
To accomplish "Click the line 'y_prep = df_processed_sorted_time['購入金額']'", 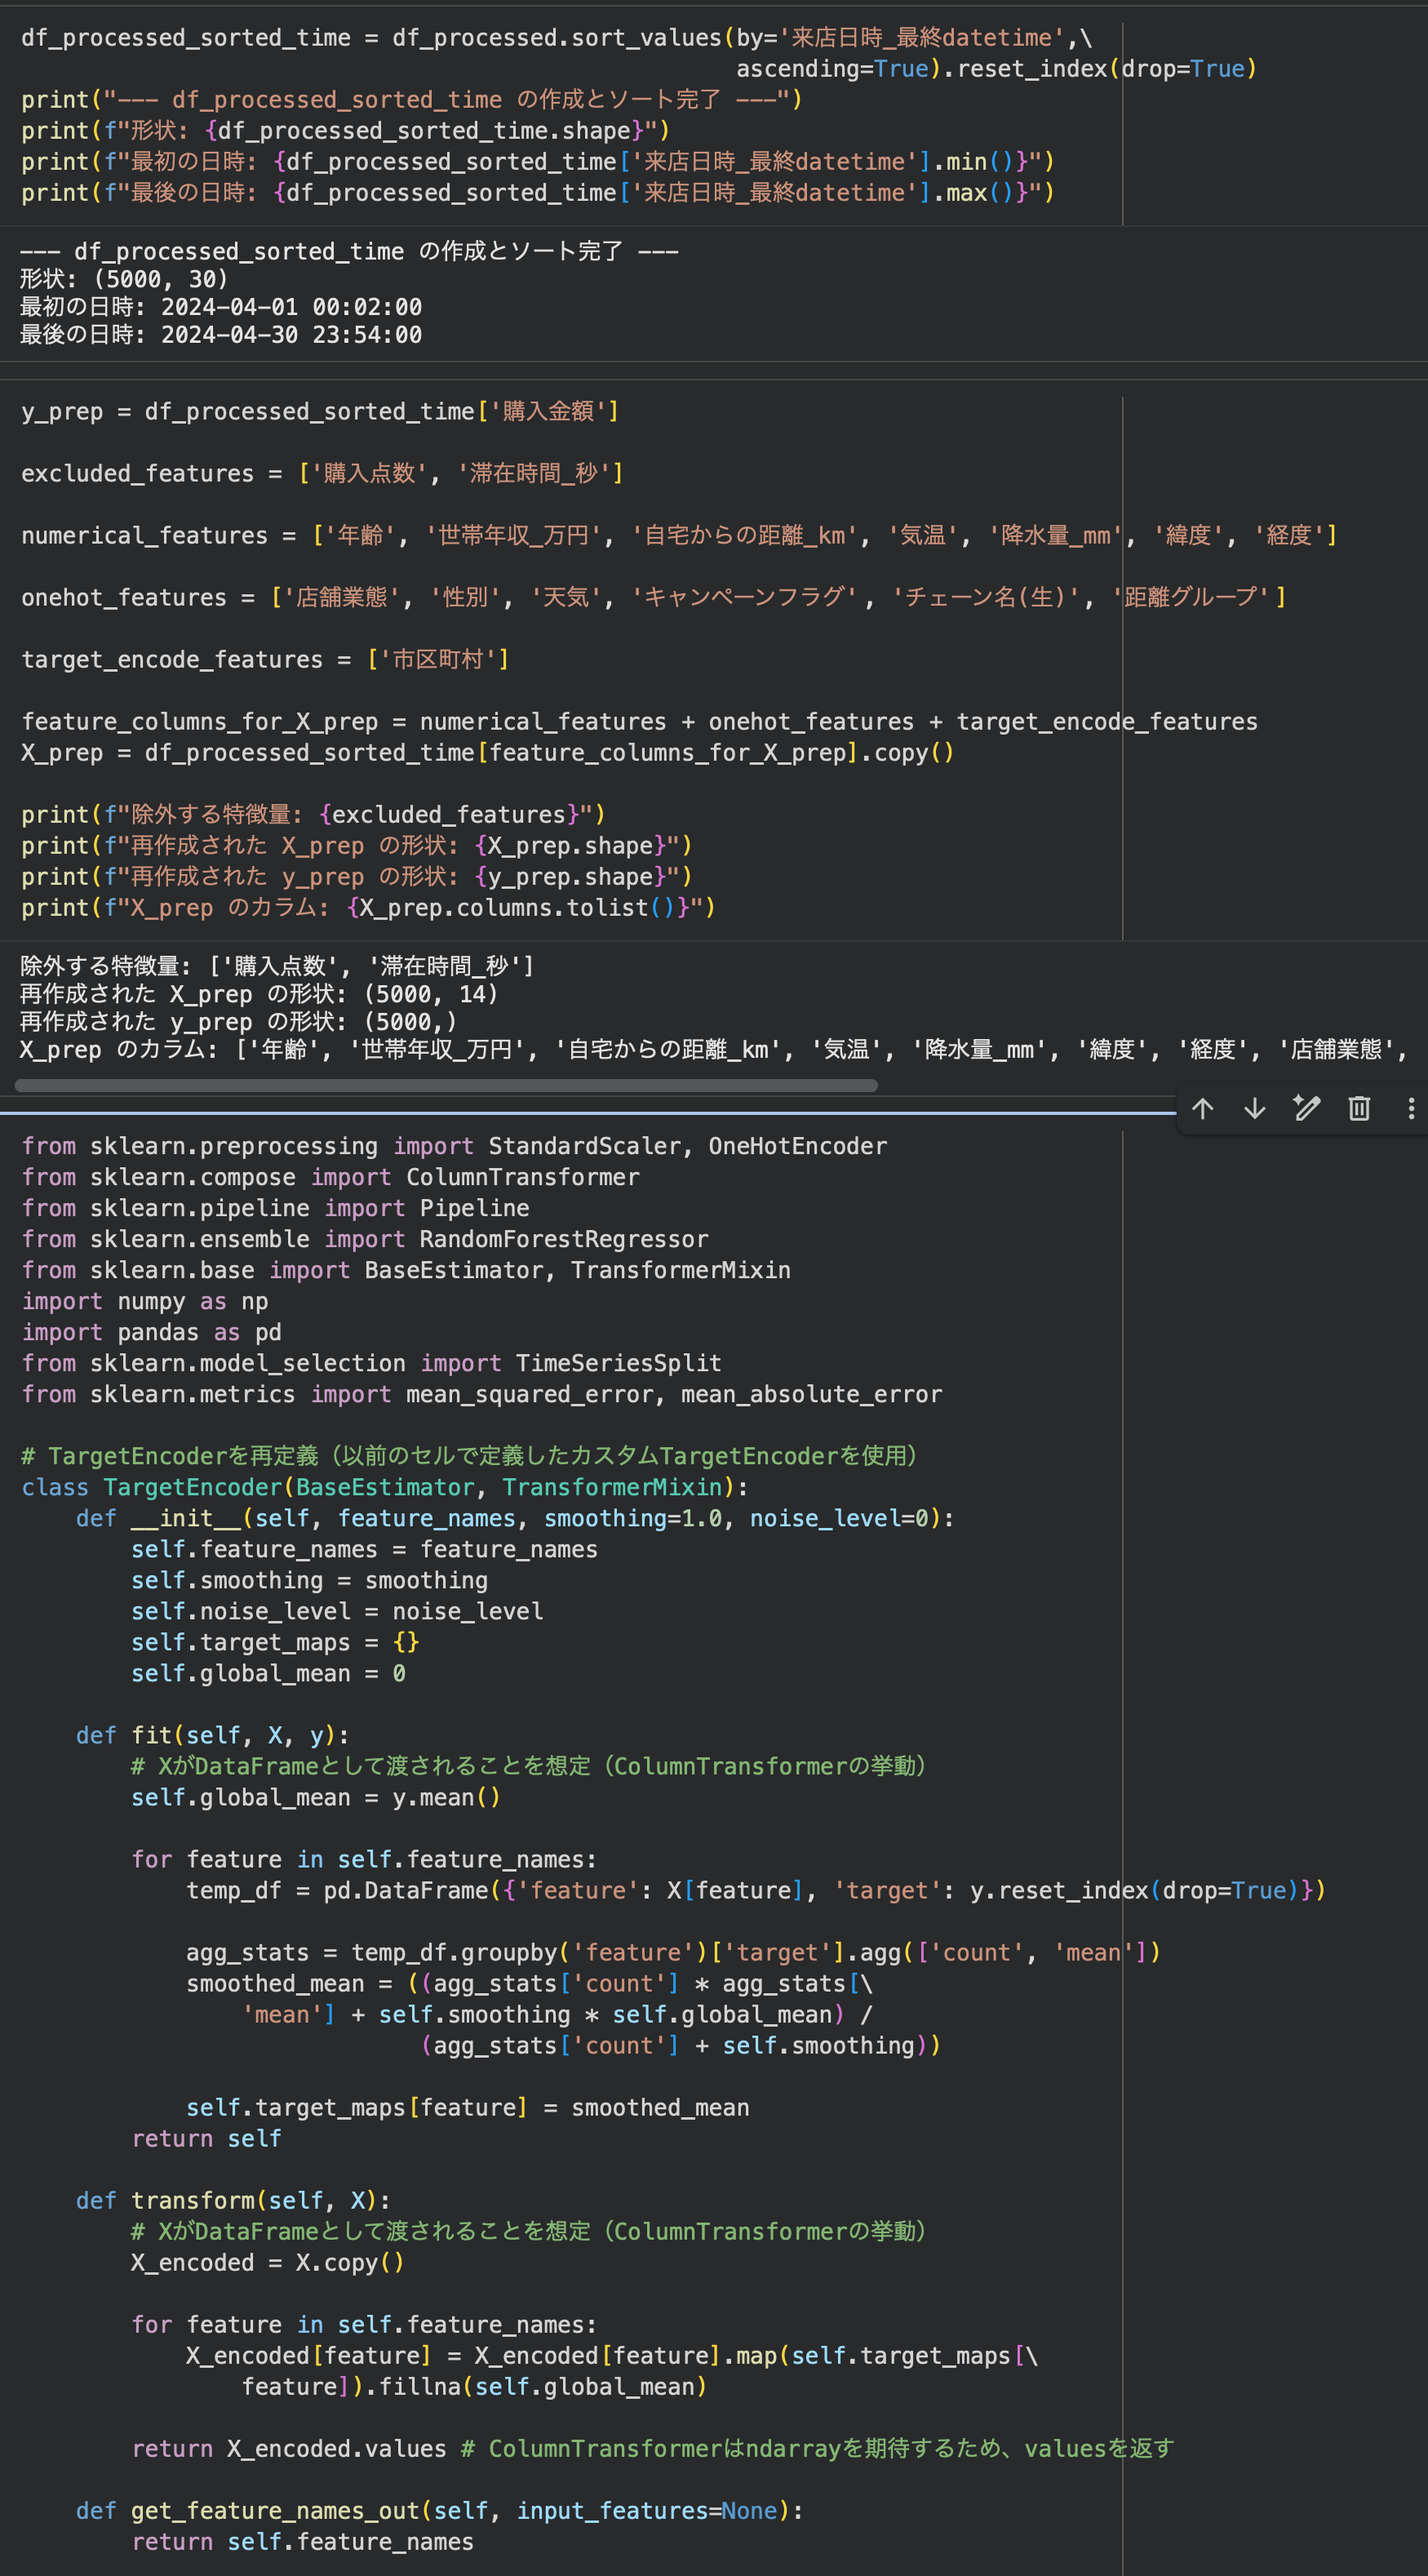I will click(320, 411).
